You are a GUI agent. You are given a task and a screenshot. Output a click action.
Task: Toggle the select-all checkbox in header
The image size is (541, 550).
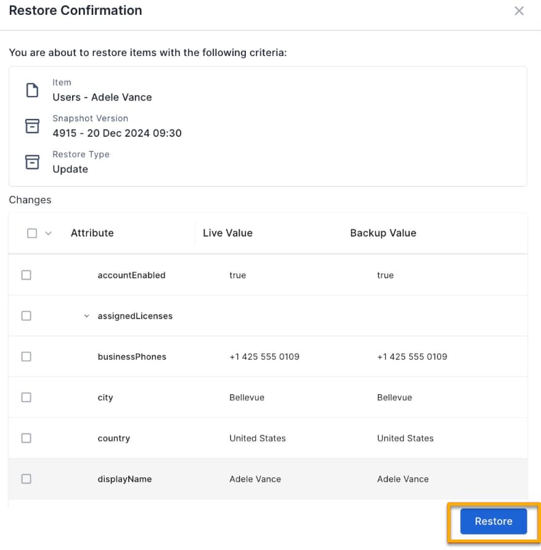pos(32,233)
